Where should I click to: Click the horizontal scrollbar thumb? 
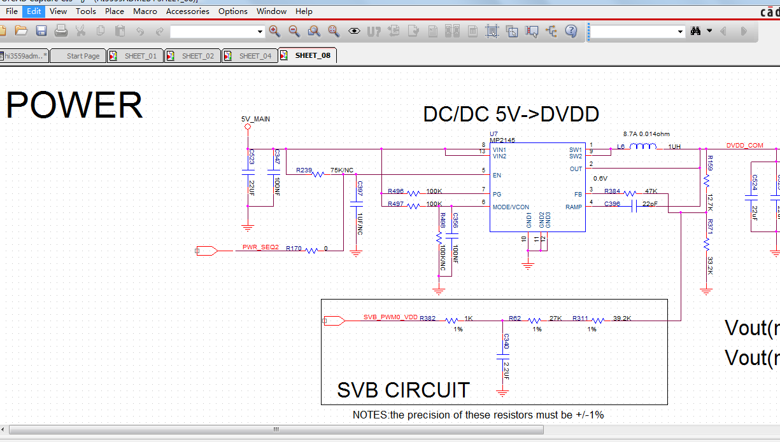(276, 430)
